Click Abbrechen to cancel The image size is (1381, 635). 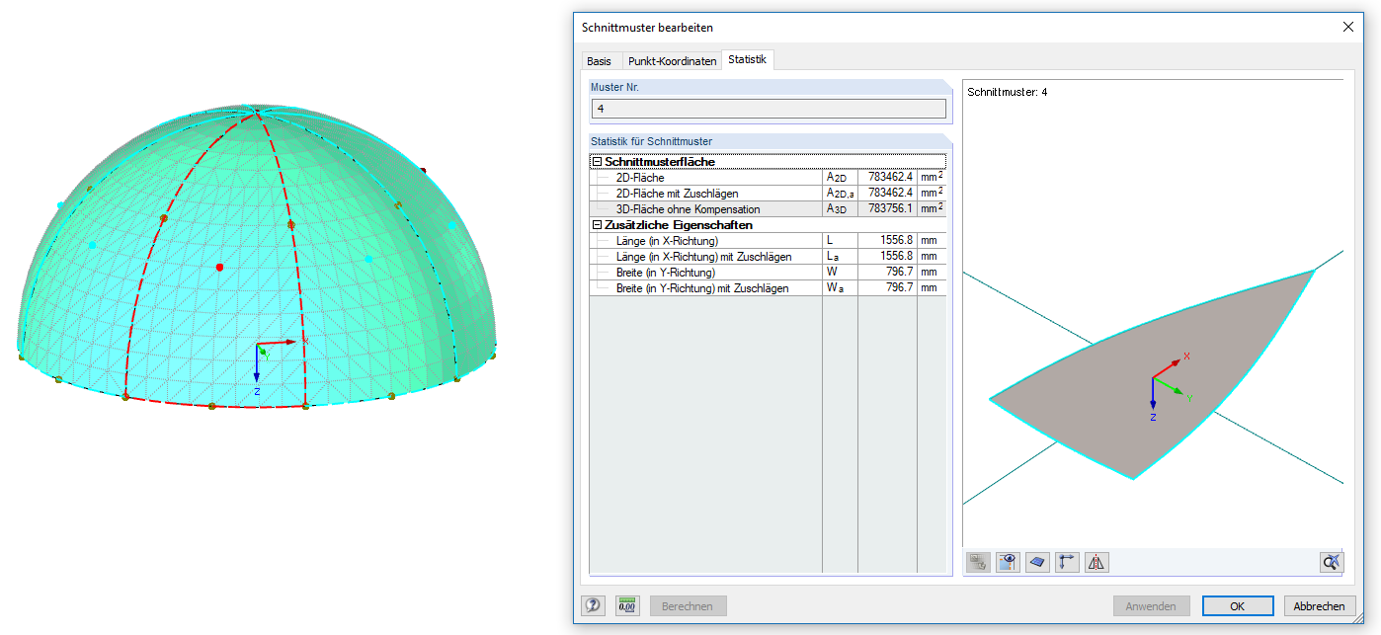point(1319,606)
